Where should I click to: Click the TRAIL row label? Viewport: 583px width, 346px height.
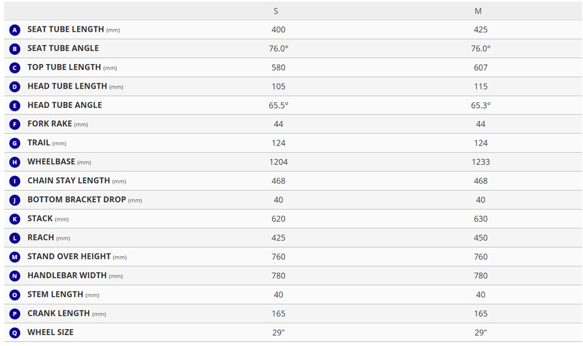[39, 143]
